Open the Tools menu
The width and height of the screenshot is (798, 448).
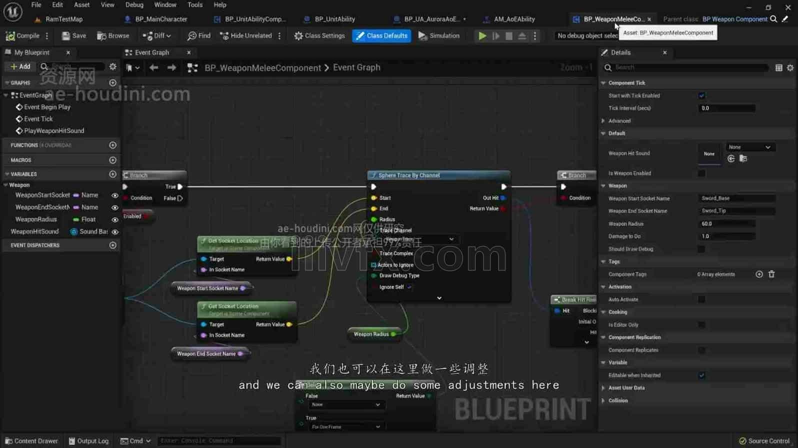point(195,5)
